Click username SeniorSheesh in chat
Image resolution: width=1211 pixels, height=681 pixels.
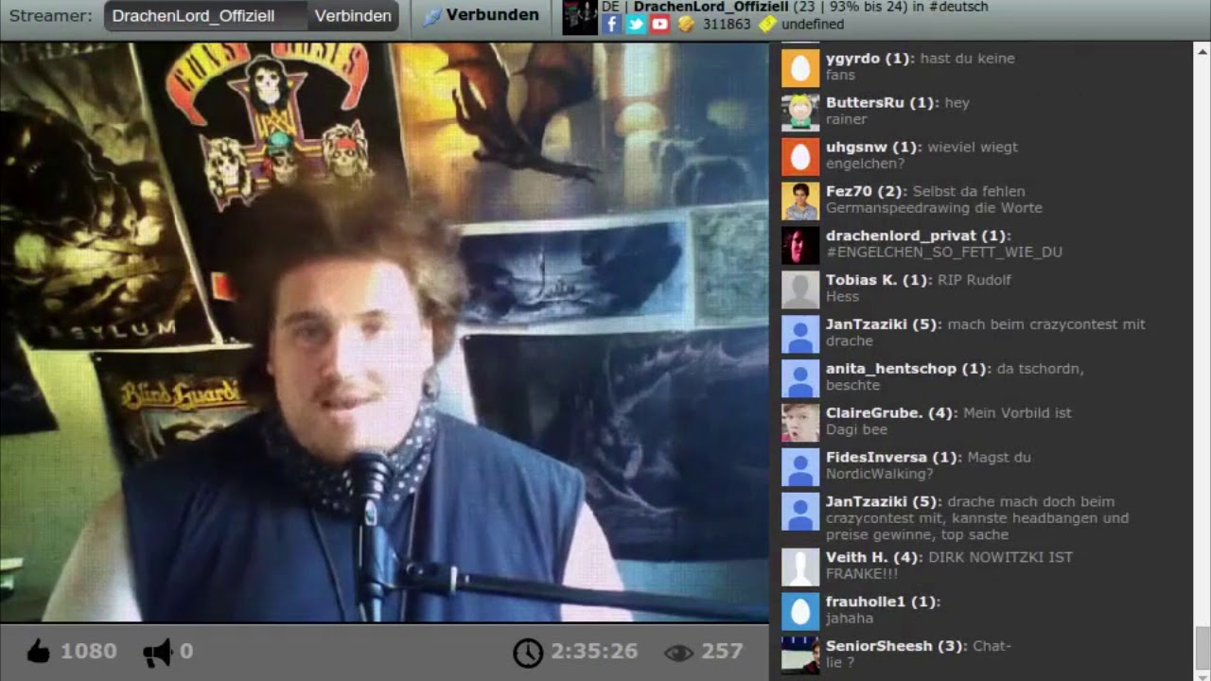[879, 646]
